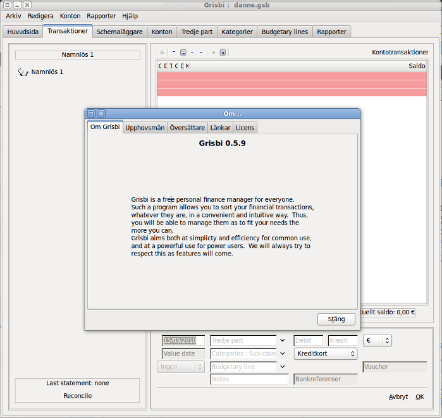Click the Namnlös 1 header button
Screen dimensions: 442x418
pos(78,54)
